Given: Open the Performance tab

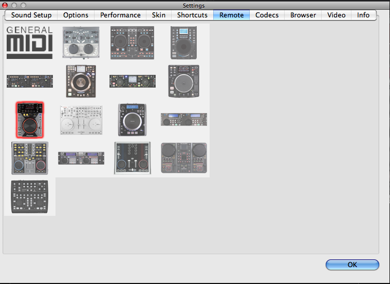Looking at the screenshot, I should (x=120, y=15).
